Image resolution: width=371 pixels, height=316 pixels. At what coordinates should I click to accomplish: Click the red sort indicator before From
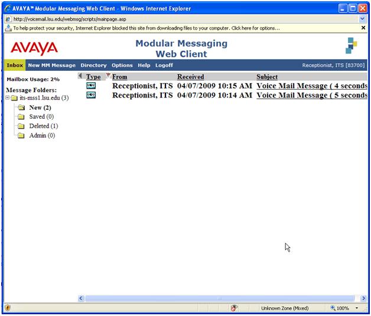108,75
